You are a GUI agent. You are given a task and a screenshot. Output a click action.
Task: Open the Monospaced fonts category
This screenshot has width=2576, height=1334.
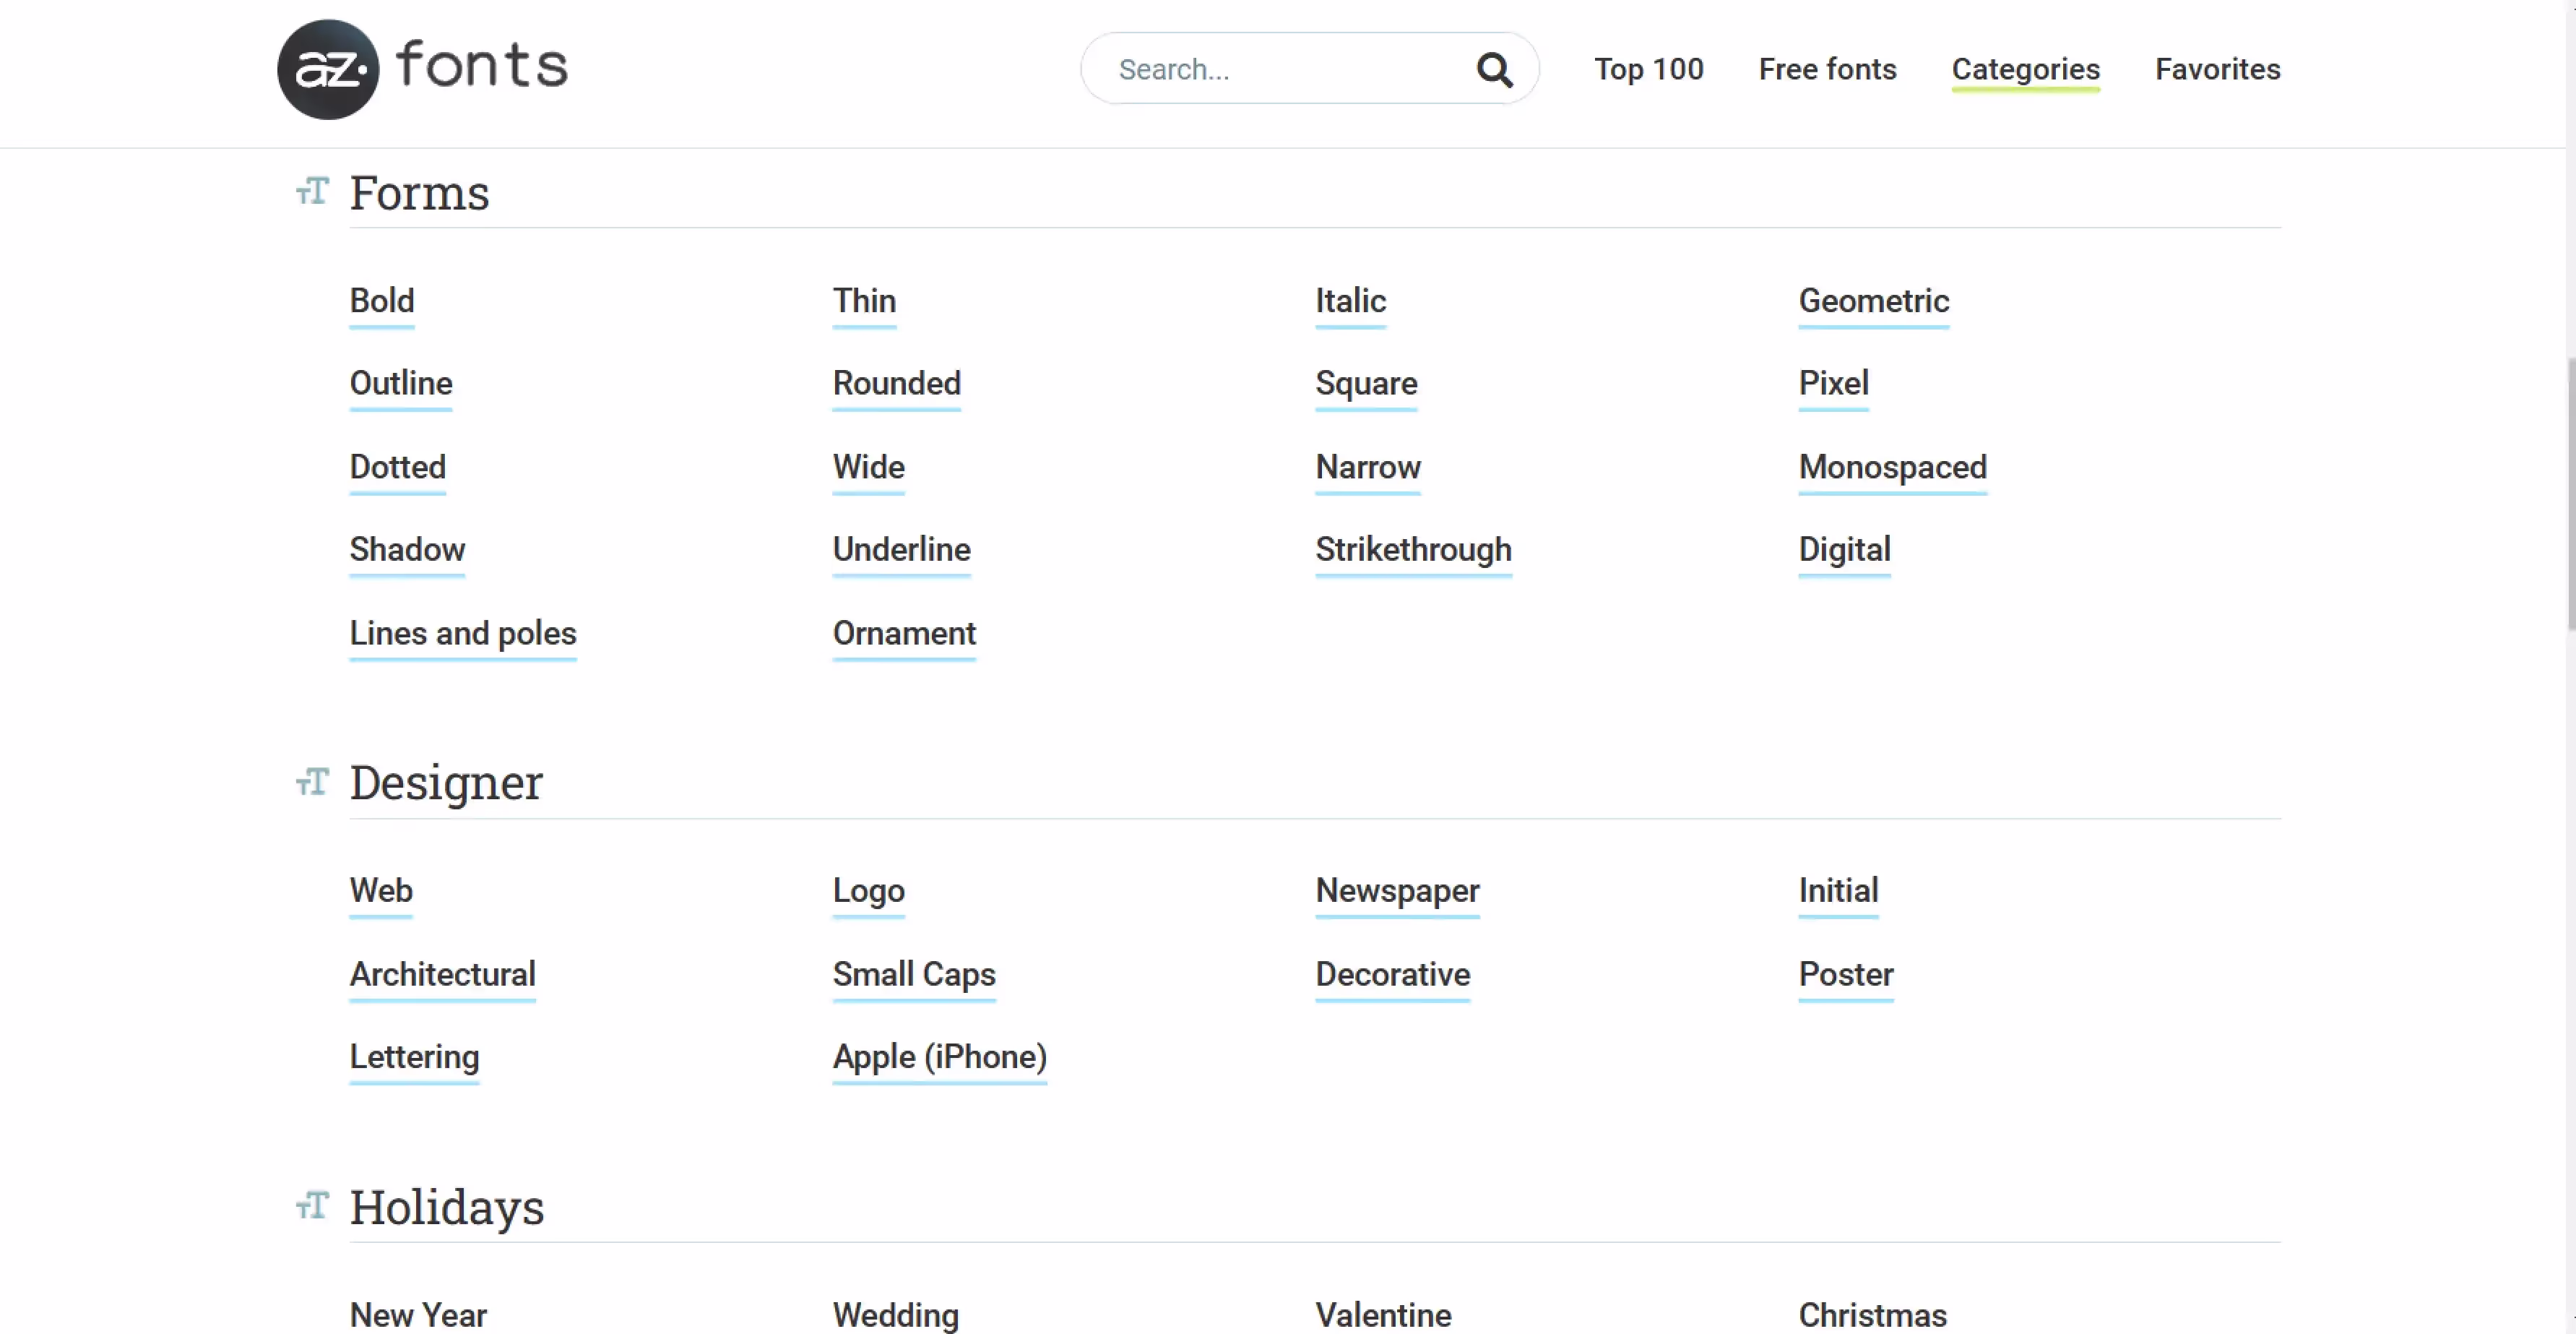tap(1892, 467)
